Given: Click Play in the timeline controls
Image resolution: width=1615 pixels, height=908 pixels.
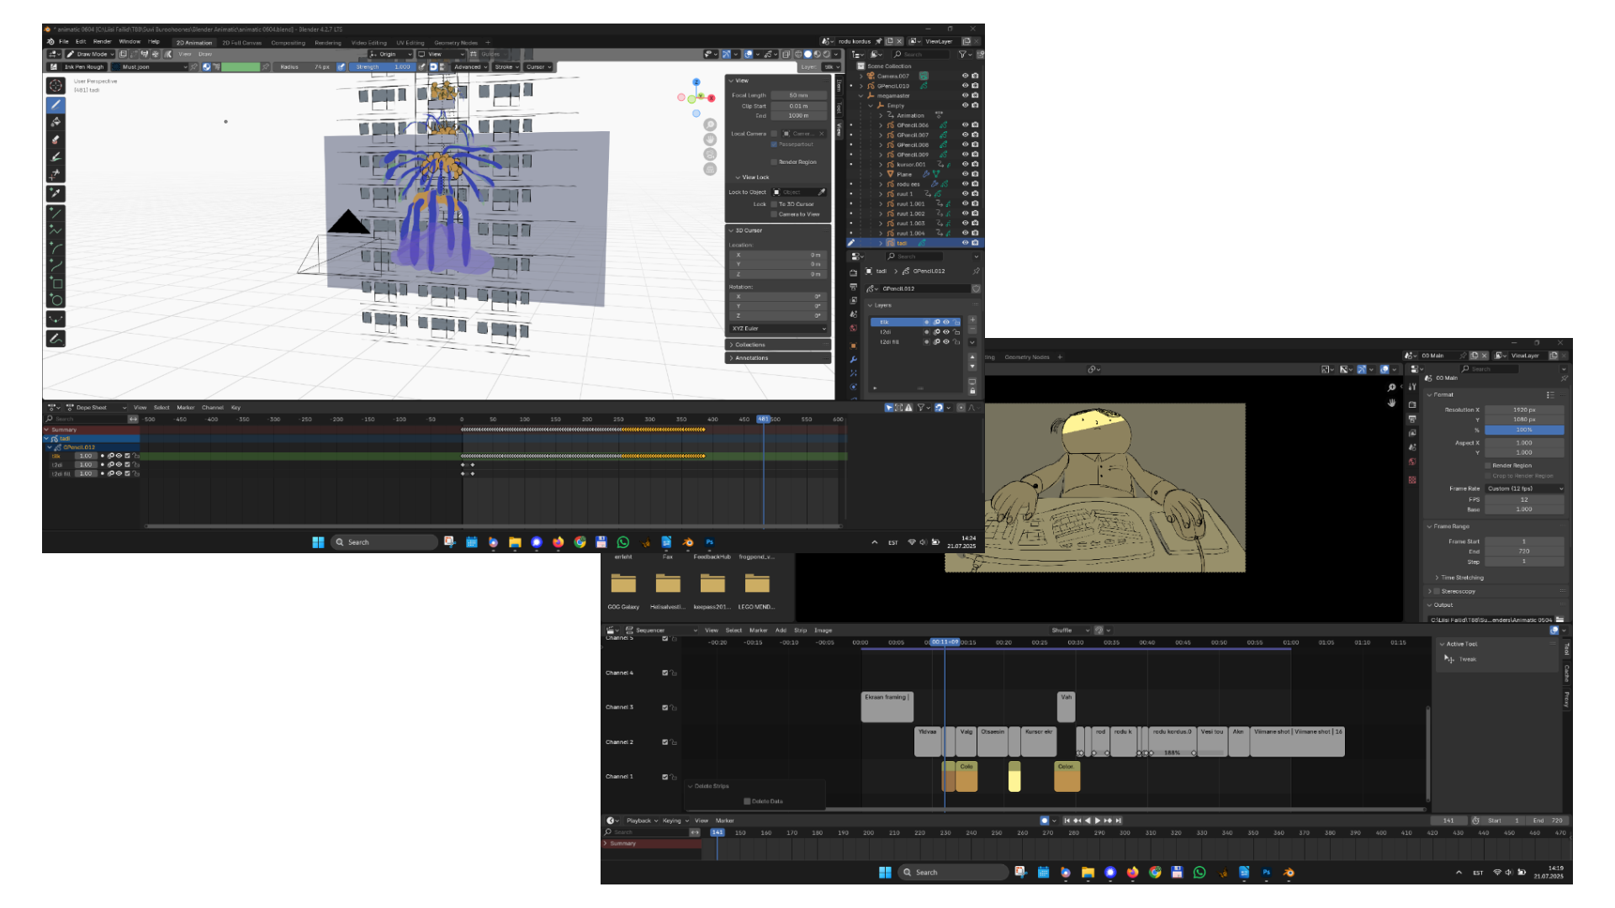Looking at the screenshot, I should coord(1098,821).
